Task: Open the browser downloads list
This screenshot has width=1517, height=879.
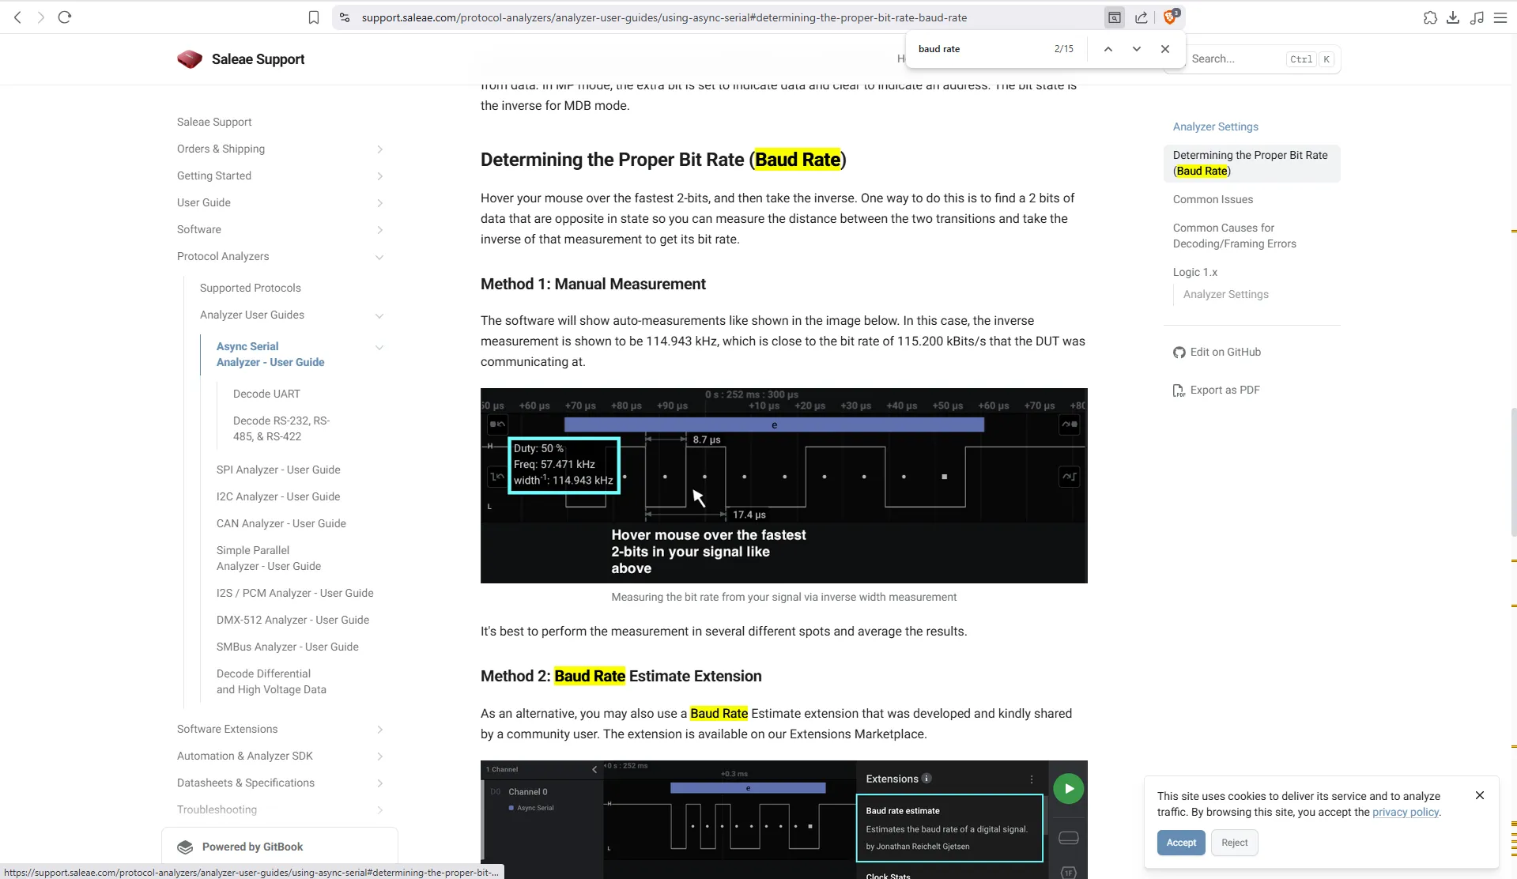Action: point(1453,17)
